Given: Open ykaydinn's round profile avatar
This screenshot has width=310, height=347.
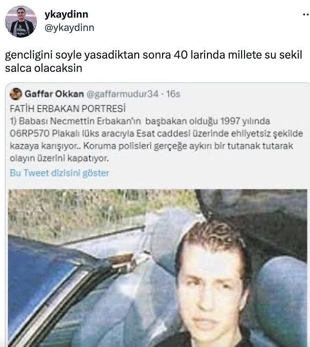Looking at the screenshot, I should point(21,22).
